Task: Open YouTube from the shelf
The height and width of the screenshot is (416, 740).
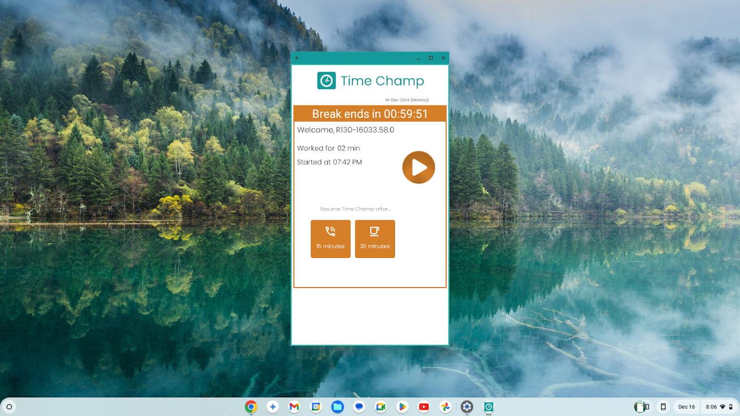Action: tap(424, 407)
